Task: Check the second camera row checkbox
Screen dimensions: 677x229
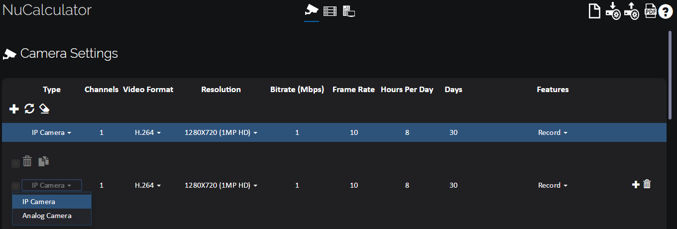Action: coord(16,186)
